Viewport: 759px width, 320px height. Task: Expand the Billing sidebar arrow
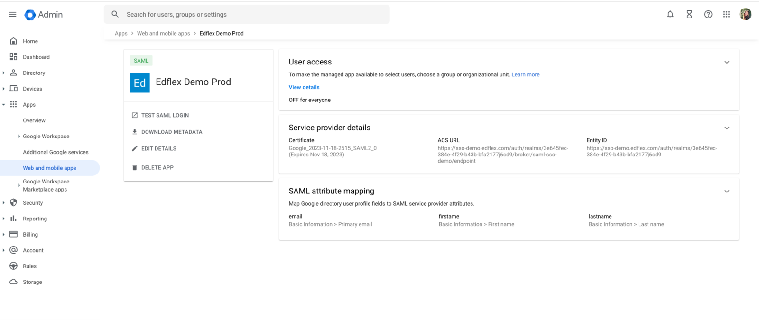(4, 235)
